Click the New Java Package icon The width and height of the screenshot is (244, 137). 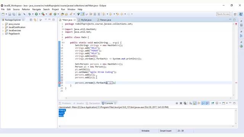coord(51,14)
